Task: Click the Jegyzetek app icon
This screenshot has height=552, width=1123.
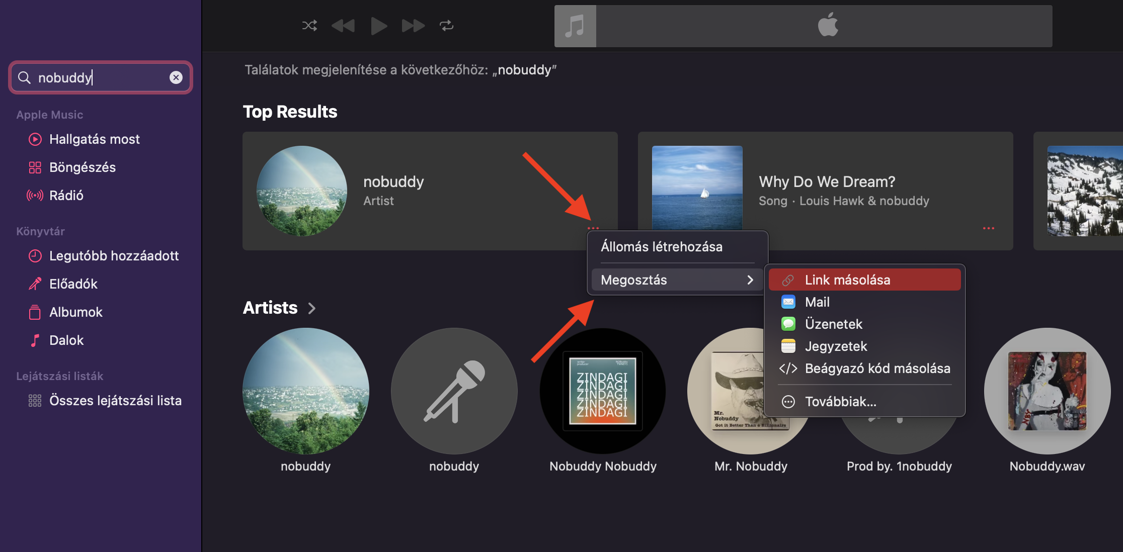Action: [x=788, y=346]
